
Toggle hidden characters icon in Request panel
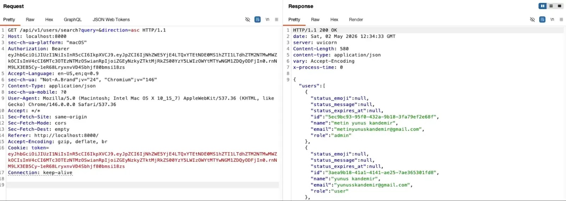[248, 19]
